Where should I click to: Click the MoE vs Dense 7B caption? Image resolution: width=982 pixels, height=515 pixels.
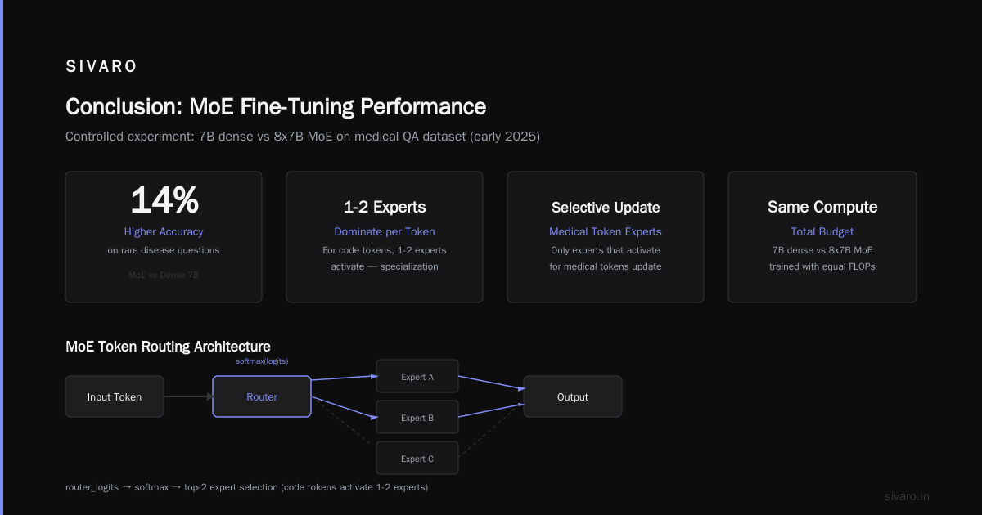point(164,275)
